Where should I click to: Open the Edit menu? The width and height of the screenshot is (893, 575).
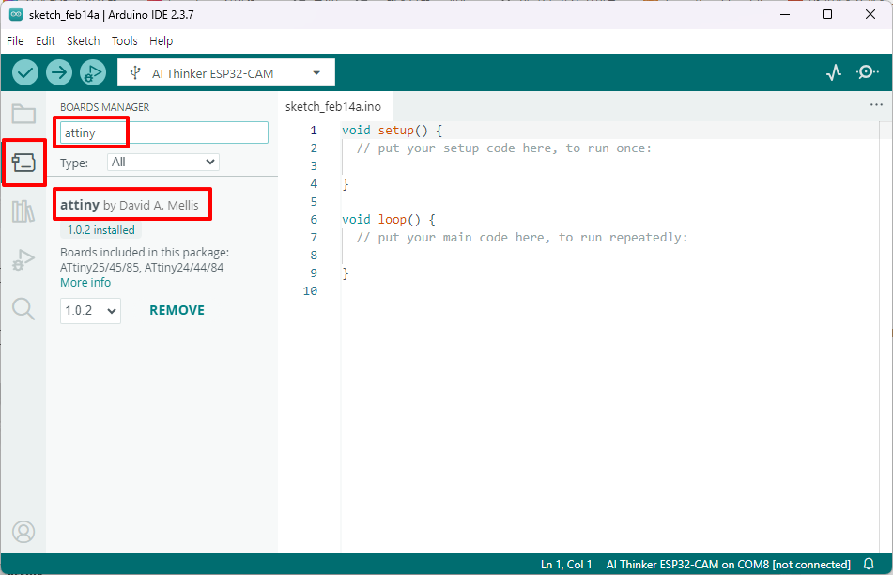click(45, 41)
